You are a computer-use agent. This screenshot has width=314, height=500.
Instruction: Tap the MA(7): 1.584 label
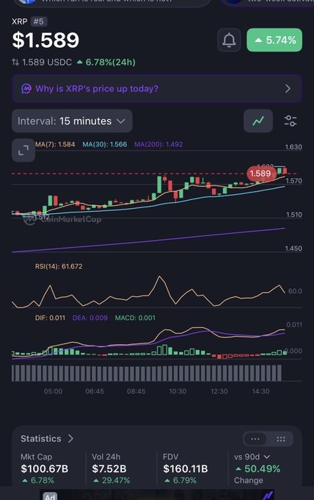[x=55, y=144]
